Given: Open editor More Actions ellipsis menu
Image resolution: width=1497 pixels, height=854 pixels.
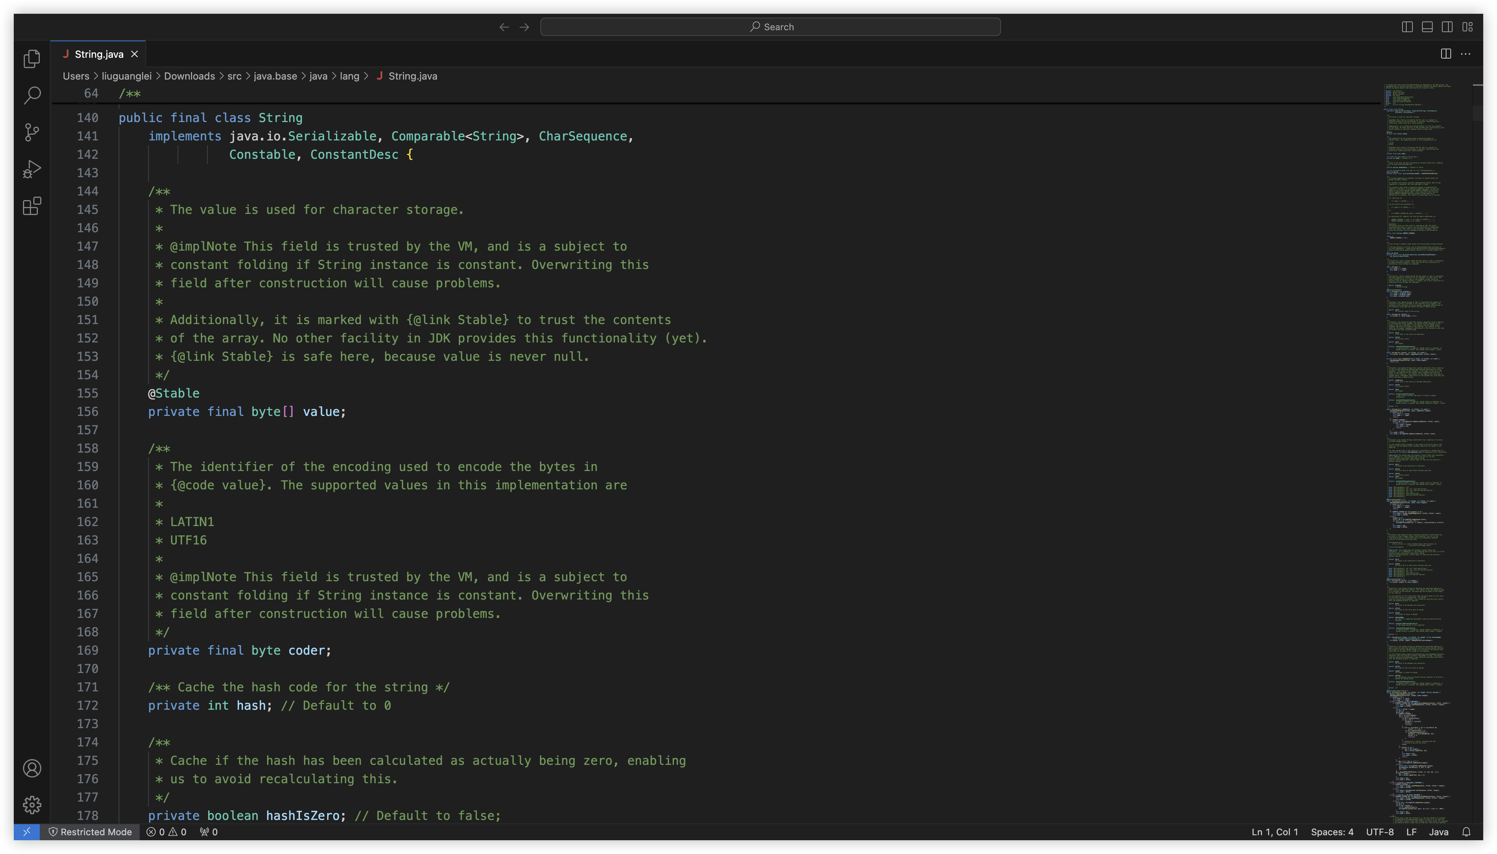Looking at the screenshot, I should click(x=1465, y=54).
